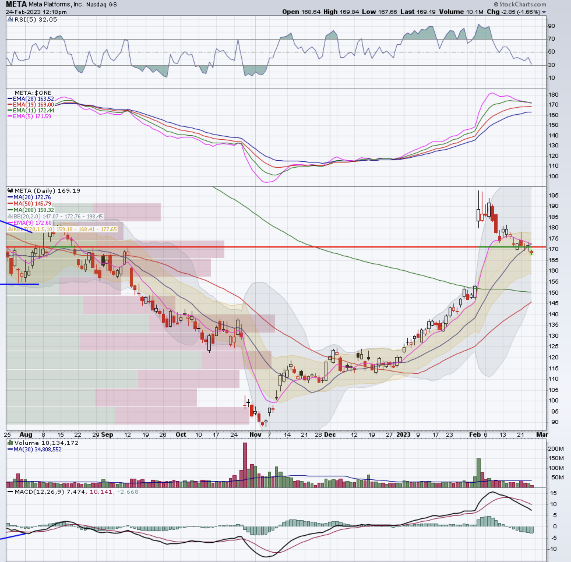Click the Oct label on date axis

coord(181,434)
